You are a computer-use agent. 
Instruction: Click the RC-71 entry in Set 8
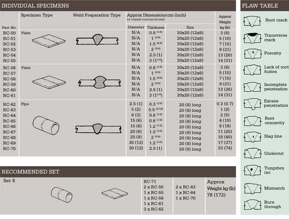pyautogui.click(x=150, y=181)
